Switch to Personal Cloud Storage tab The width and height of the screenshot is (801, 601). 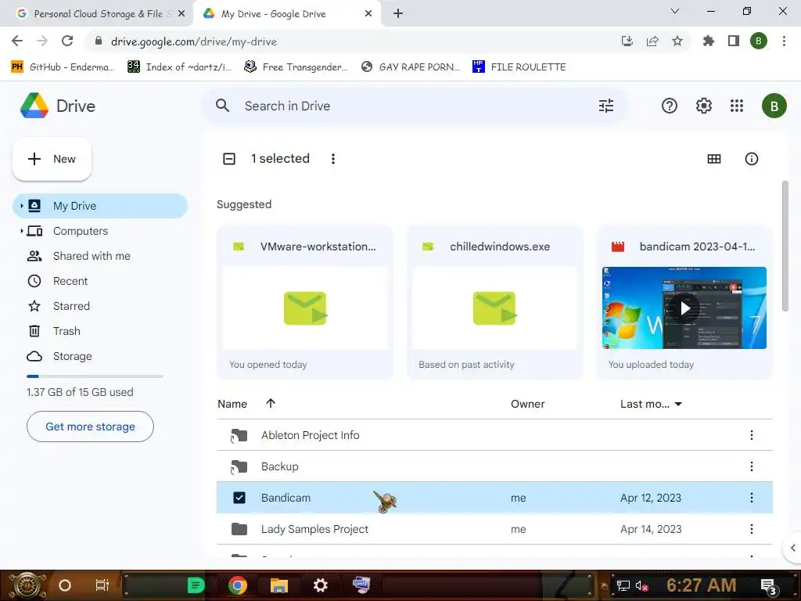point(97,14)
